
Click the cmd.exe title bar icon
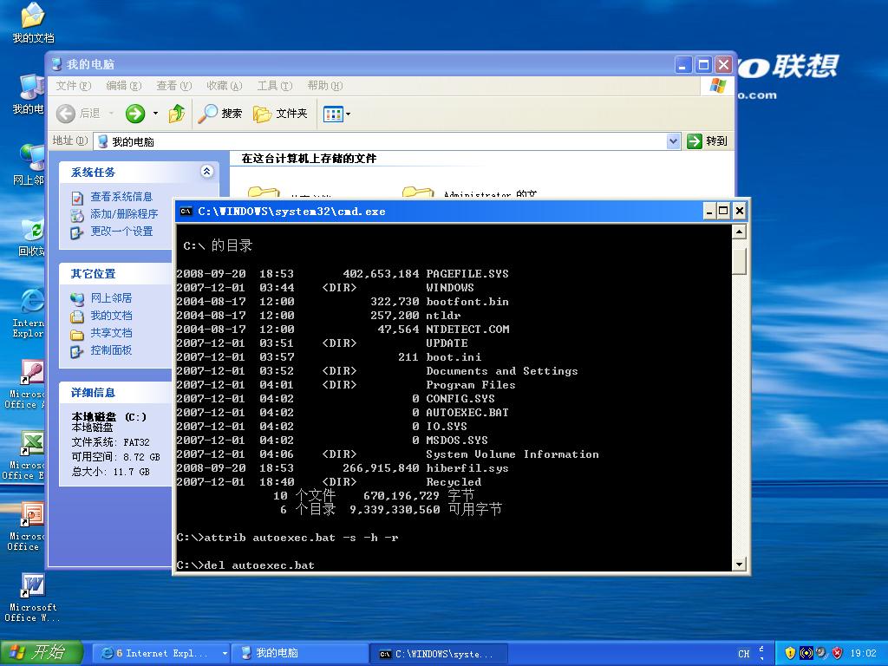pyautogui.click(x=186, y=211)
